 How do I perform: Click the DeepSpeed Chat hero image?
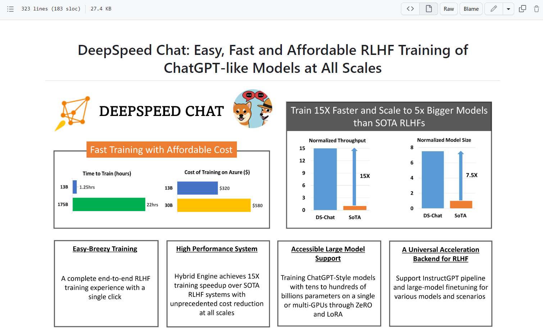[x=273, y=208]
